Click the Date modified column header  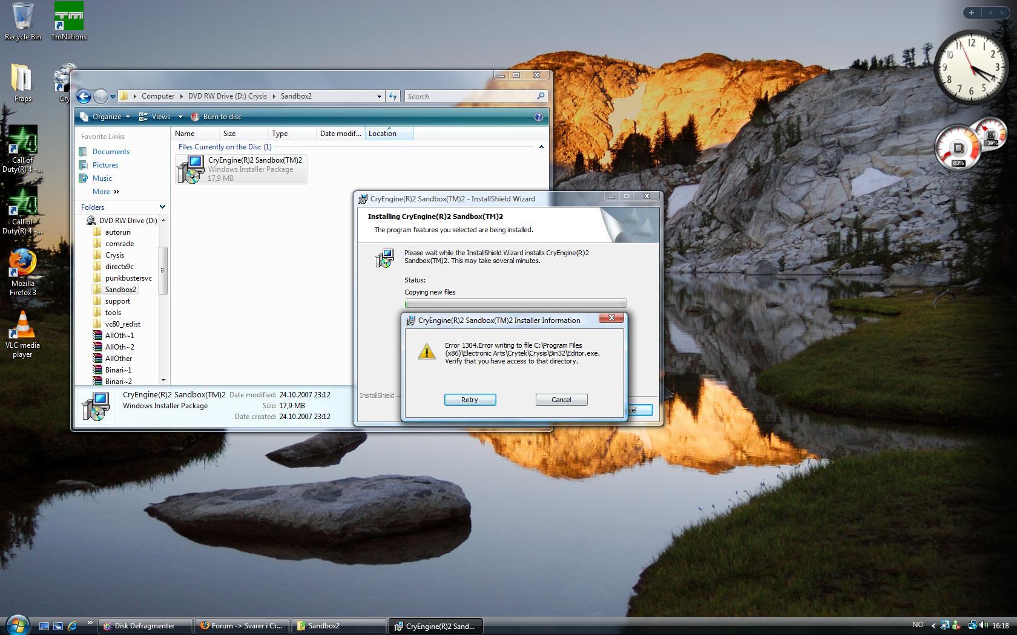click(x=340, y=134)
